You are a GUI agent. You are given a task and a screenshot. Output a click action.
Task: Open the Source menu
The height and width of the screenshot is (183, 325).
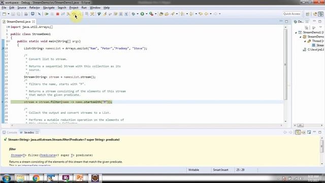[x=22, y=8]
